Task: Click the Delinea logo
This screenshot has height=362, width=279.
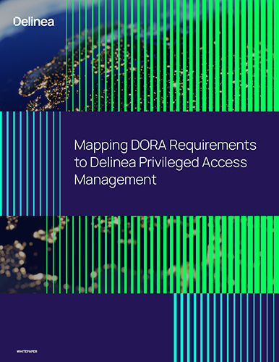Action: (34, 22)
